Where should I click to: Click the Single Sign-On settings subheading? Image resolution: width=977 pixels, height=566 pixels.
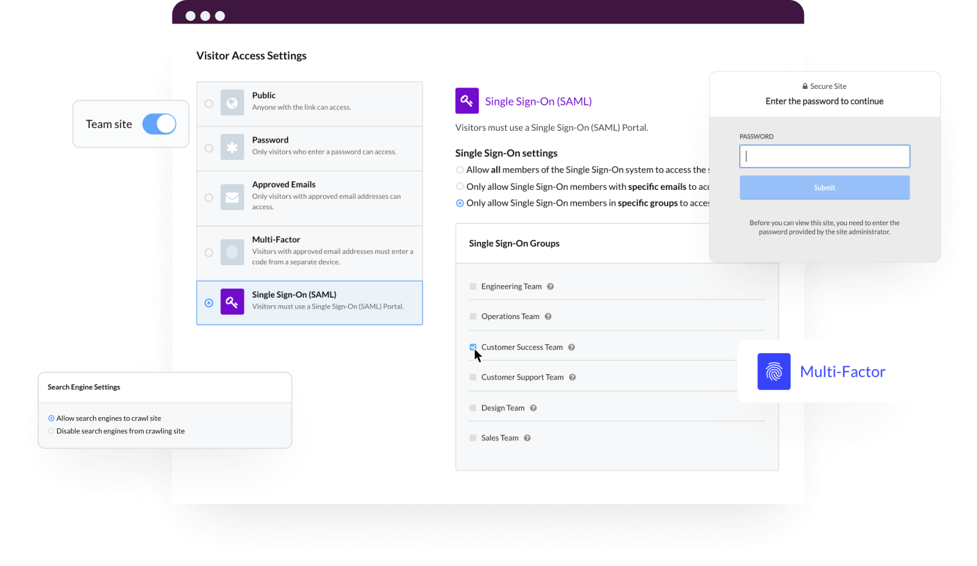pyautogui.click(x=507, y=153)
